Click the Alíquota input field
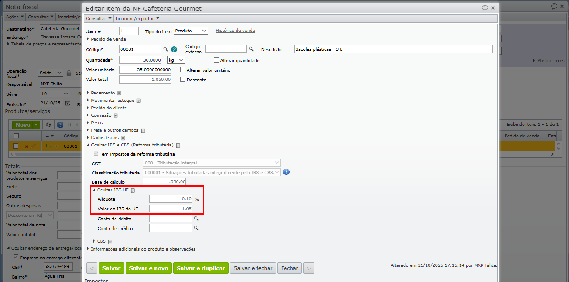This screenshot has width=569, height=282. click(171, 199)
